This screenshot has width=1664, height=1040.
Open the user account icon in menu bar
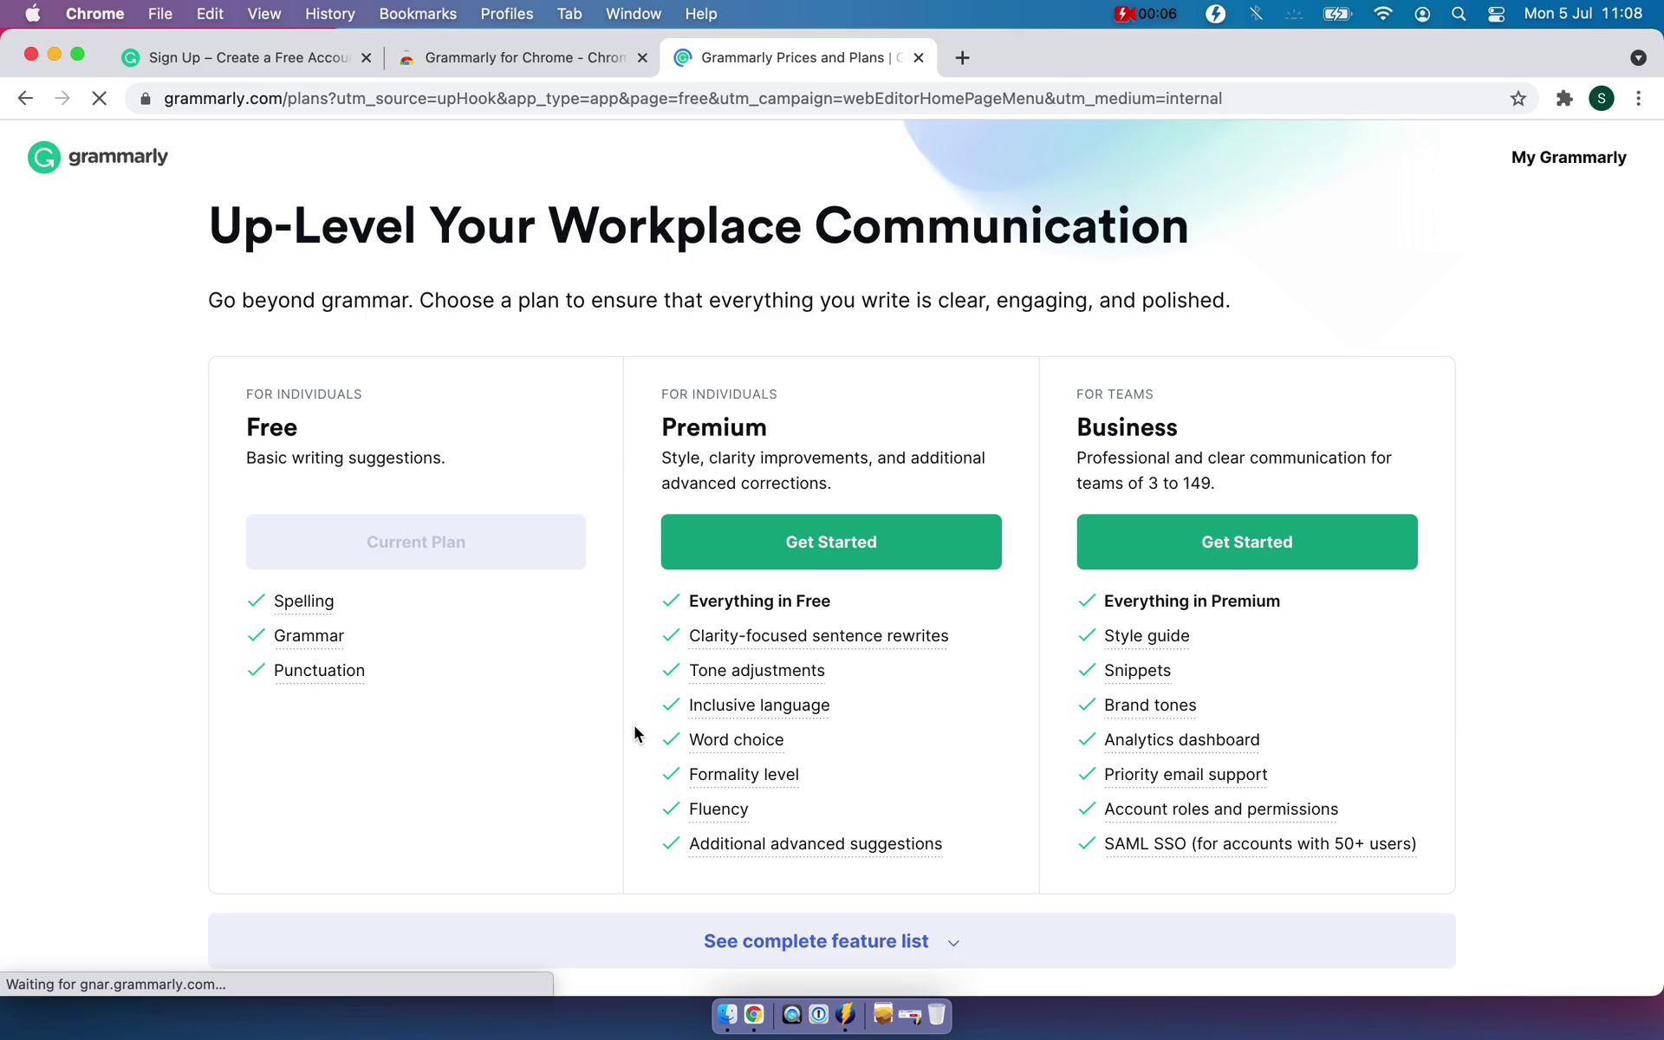(1422, 14)
